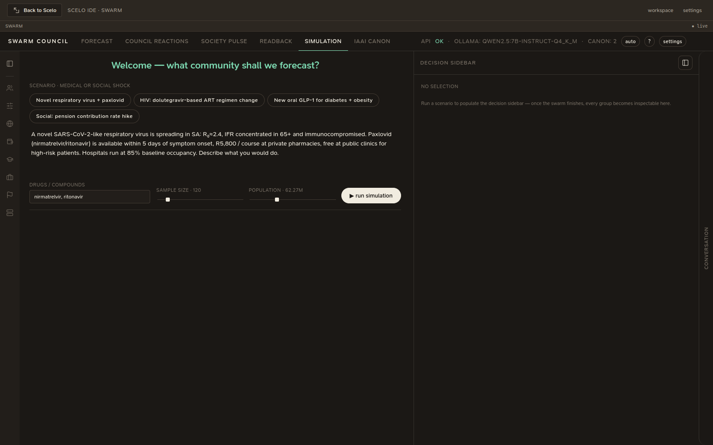Click NO SELECTION label in decision sidebar
Image resolution: width=713 pixels, height=445 pixels.
(x=439, y=86)
